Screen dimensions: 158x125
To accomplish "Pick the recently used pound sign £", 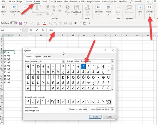I will 48,102.
